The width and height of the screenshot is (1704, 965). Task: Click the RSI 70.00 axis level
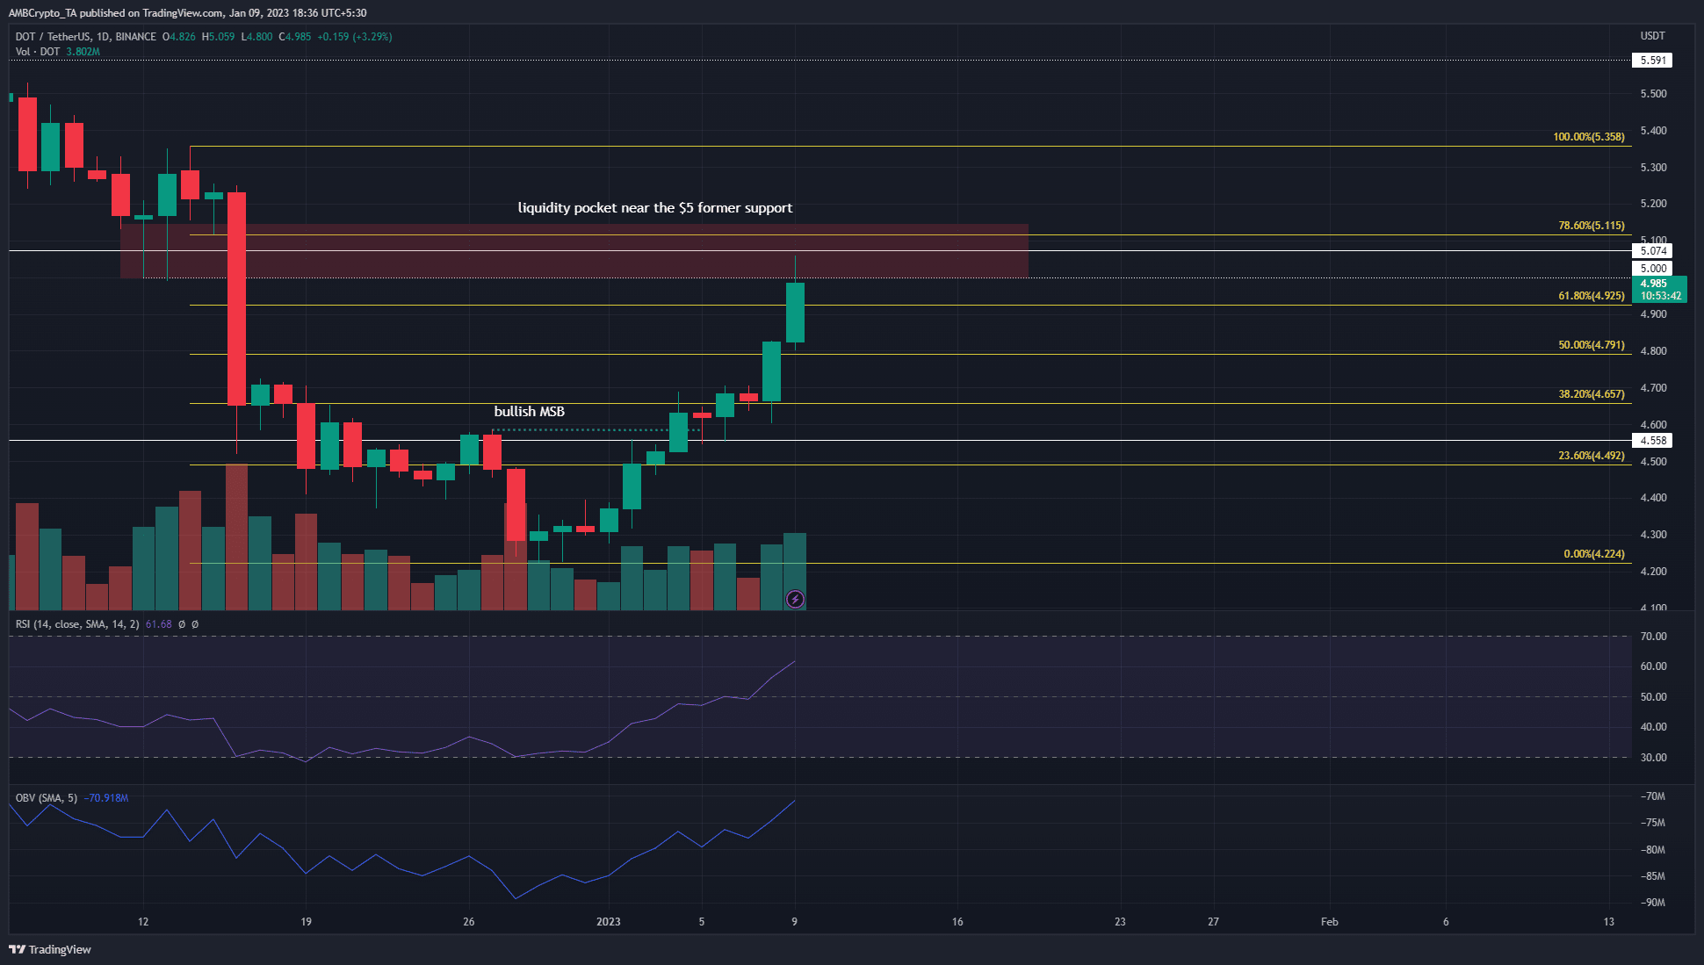pos(1653,637)
